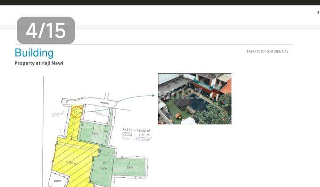Click green plot labeled C on site plan
Image resolution: width=320 pixels, height=187 pixels.
(129, 167)
